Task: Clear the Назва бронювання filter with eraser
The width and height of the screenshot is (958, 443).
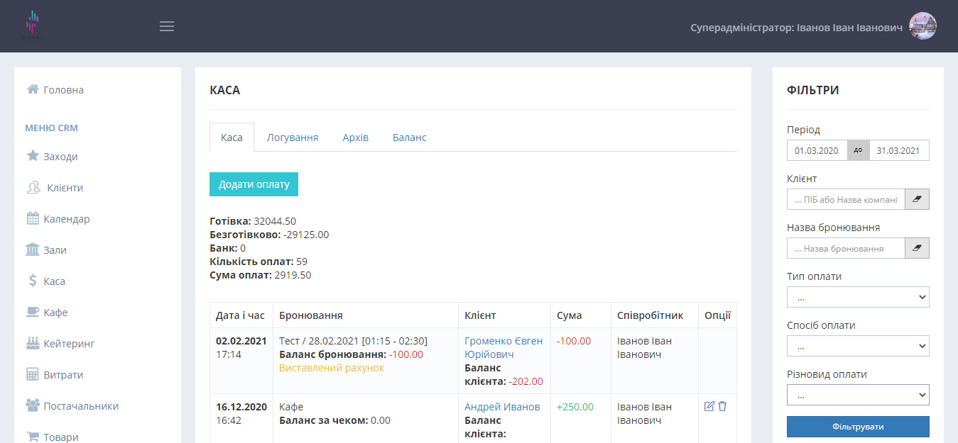Action: [917, 248]
